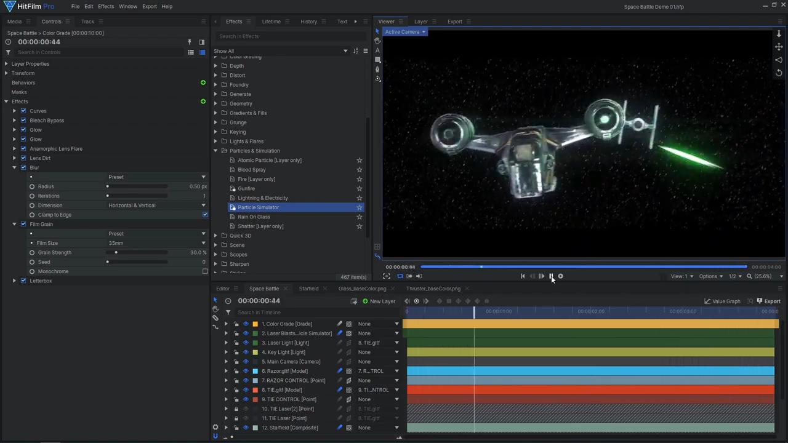Add new effect with green plus
The image size is (788, 443).
(x=203, y=102)
